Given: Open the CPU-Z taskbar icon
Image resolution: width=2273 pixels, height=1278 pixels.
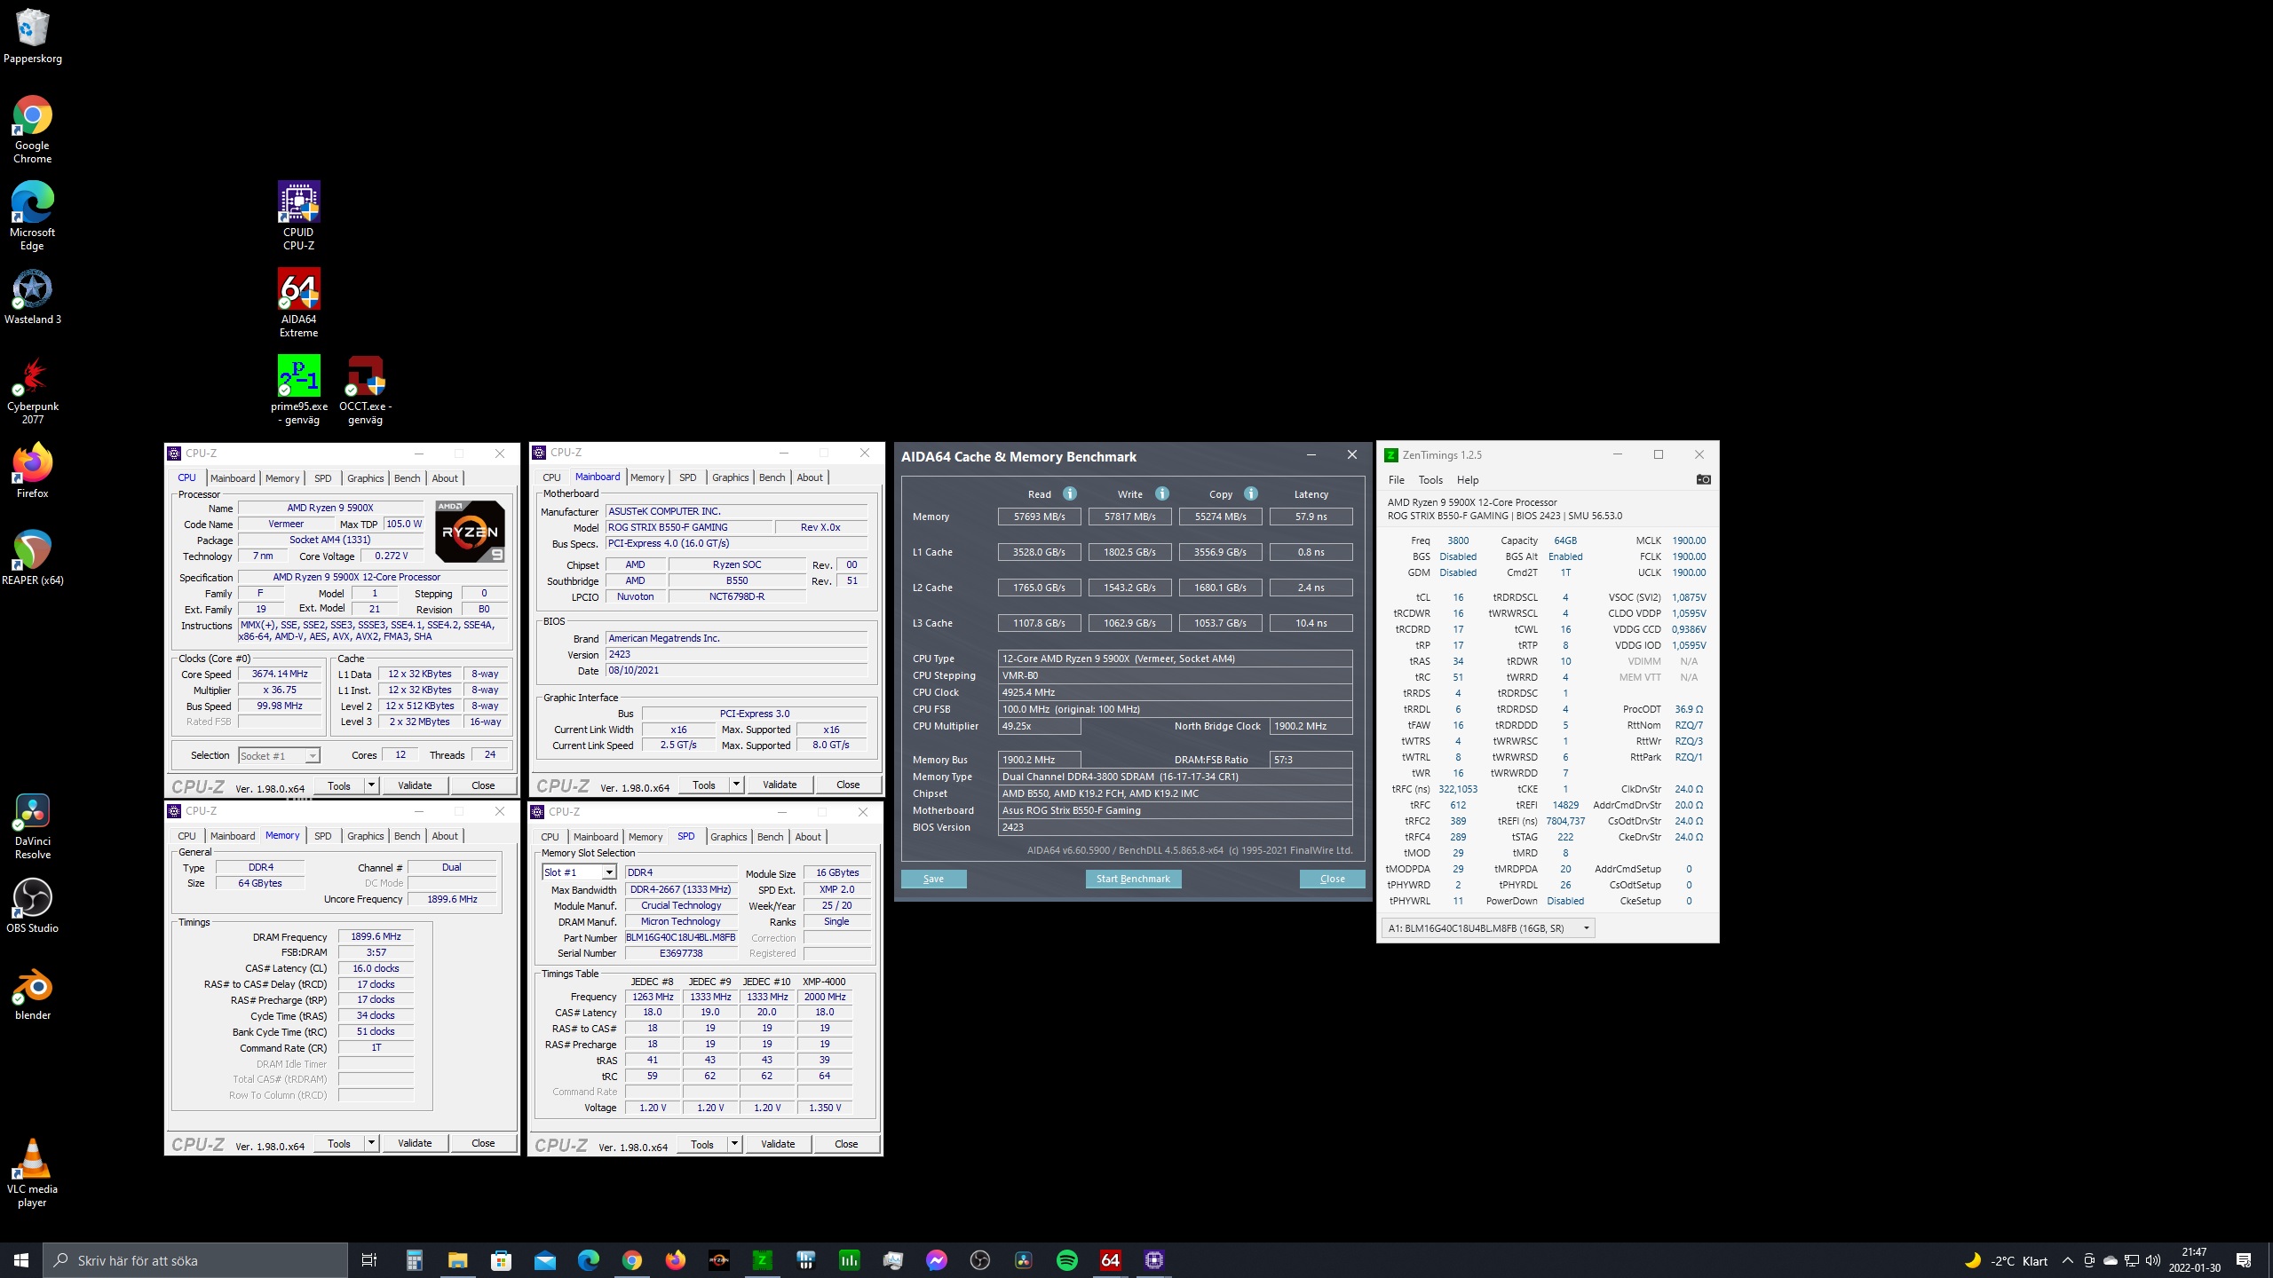Looking at the screenshot, I should coord(1154,1260).
